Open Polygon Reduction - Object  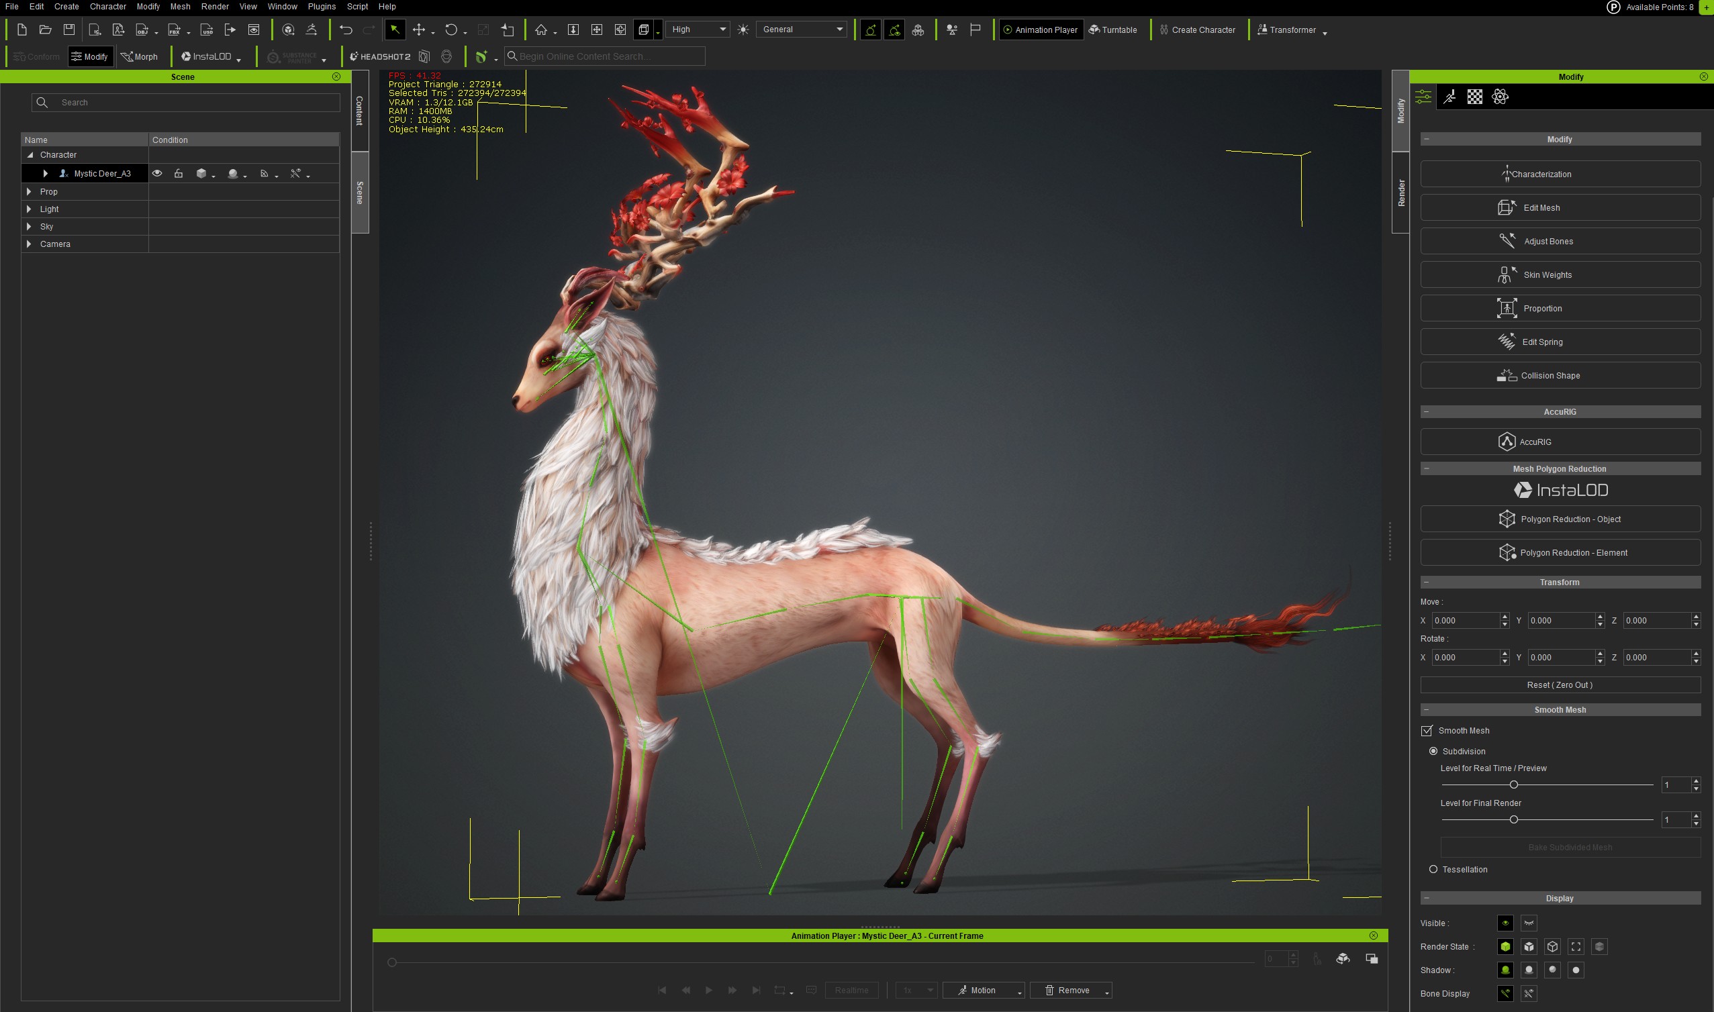pyautogui.click(x=1559, y=519)
